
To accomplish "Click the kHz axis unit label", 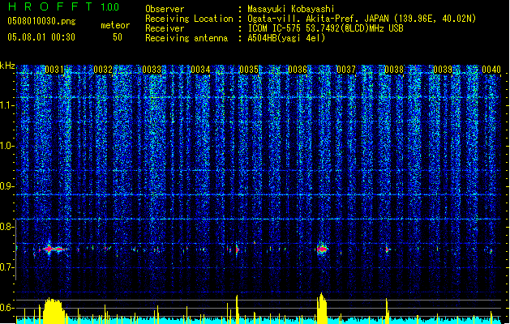I will pos(7,66).
